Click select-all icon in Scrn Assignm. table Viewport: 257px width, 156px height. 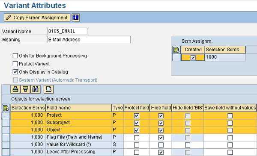[176, 50]
